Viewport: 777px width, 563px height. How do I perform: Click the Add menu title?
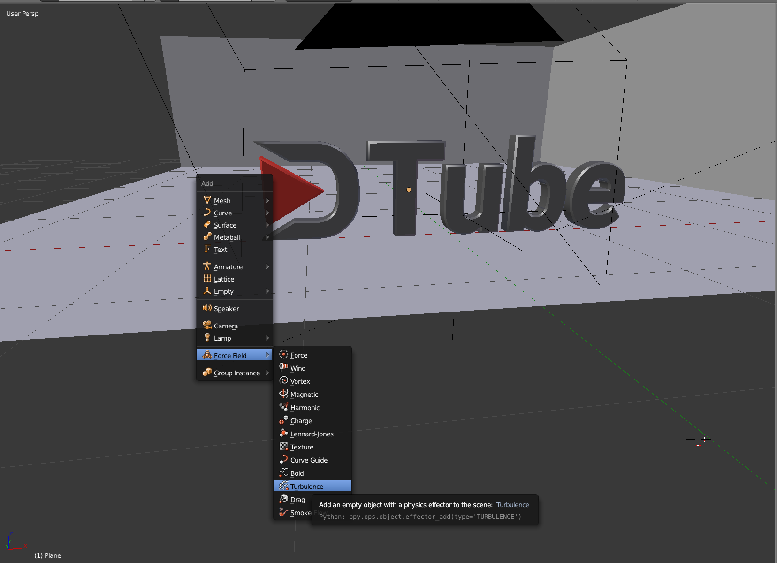tap(207, 183)
